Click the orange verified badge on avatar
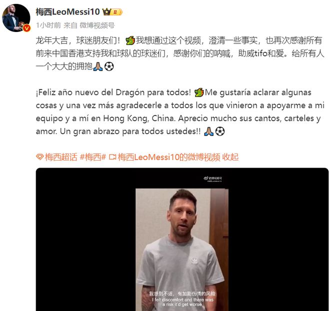 pos(26,28)
